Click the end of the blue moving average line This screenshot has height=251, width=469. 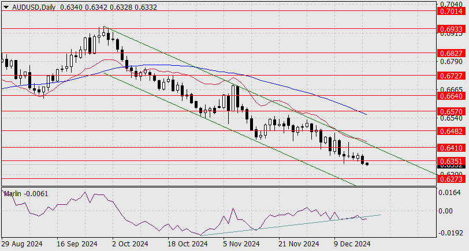(x=366, y=114)
